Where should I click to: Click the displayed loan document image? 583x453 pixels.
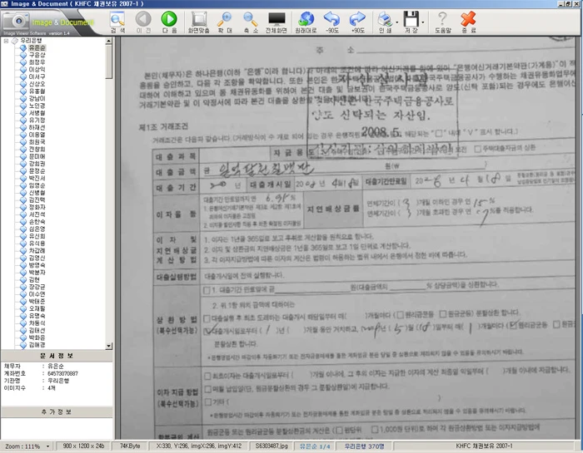click(x=348, y=238)
